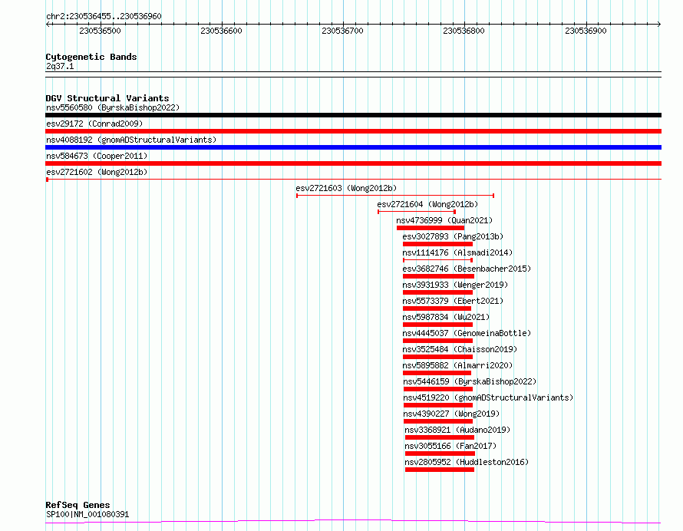This screenshot has width=683, height=531.
Task: Click ruler position 230536500
Action: (101, 31)
